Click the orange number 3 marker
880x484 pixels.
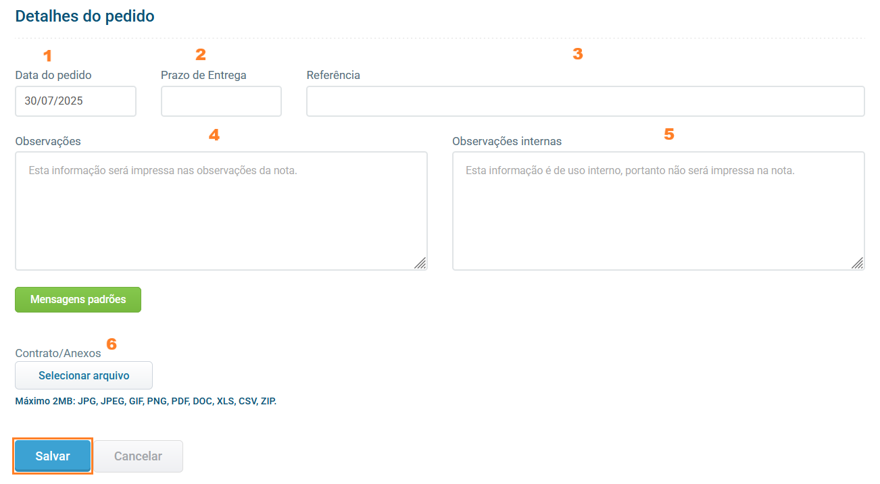[578, 54]
